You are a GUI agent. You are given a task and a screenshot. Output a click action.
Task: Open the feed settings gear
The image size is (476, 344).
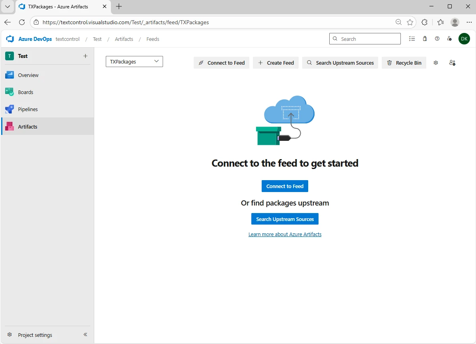pos(435,63)
